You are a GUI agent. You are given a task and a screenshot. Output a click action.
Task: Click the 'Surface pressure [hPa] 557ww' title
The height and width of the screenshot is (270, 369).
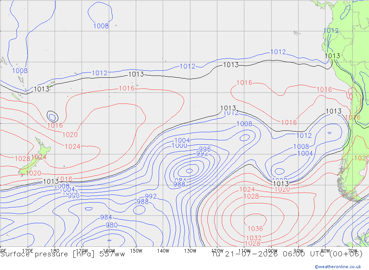pos(63,254)
